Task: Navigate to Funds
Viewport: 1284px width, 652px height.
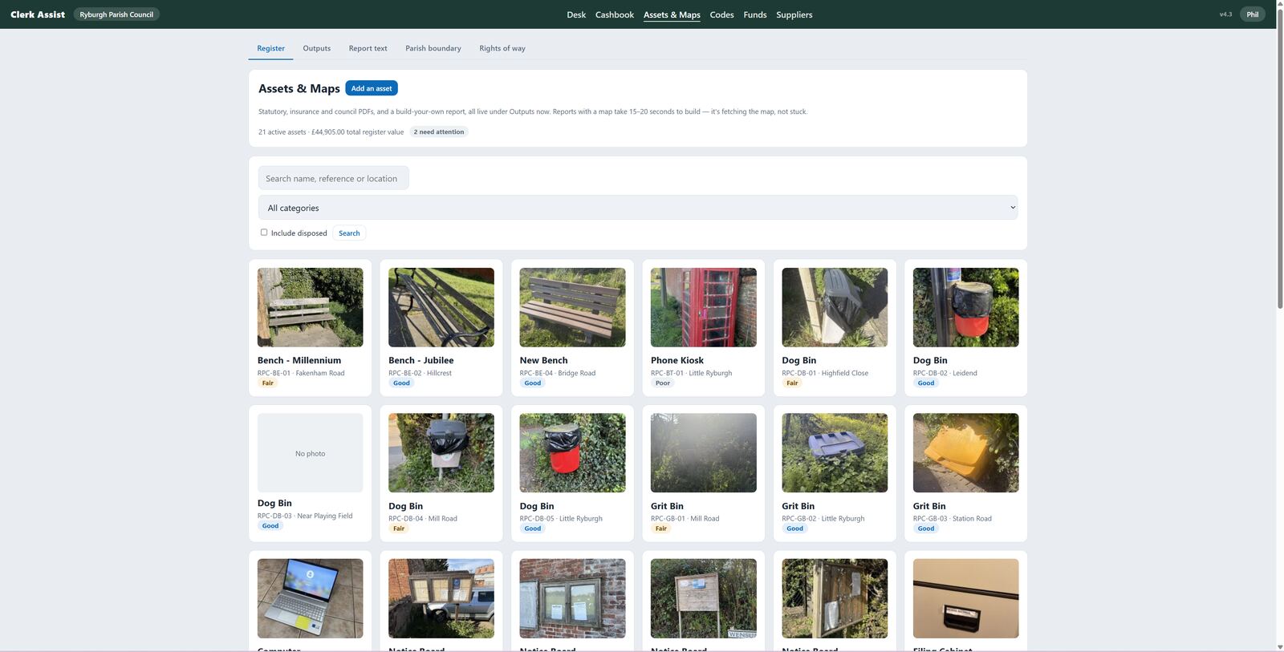Action: (755, 14)
